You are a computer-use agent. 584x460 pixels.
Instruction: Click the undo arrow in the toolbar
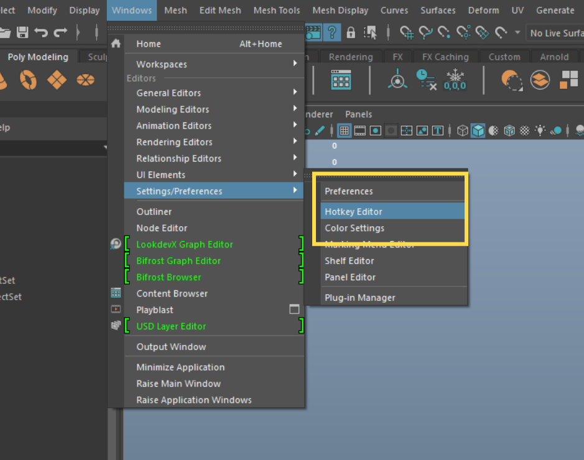point(41,32)
